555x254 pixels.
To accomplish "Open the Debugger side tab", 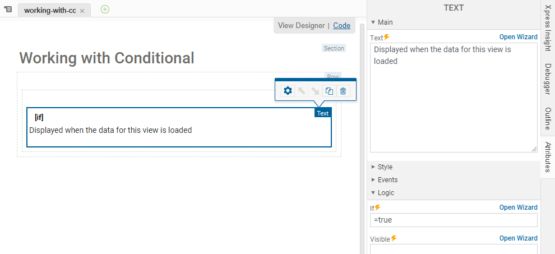I will click(x=548, y=78).
